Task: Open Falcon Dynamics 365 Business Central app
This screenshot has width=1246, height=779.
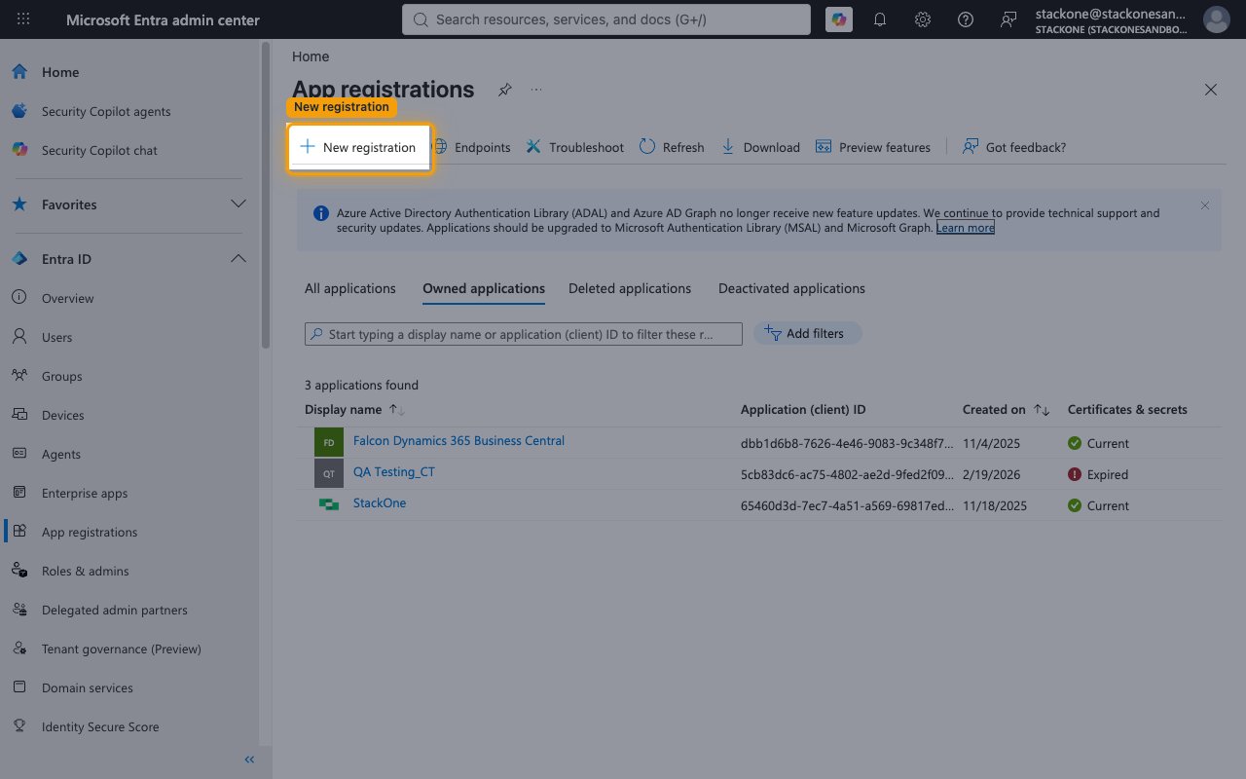Action: tap(458, 440)
